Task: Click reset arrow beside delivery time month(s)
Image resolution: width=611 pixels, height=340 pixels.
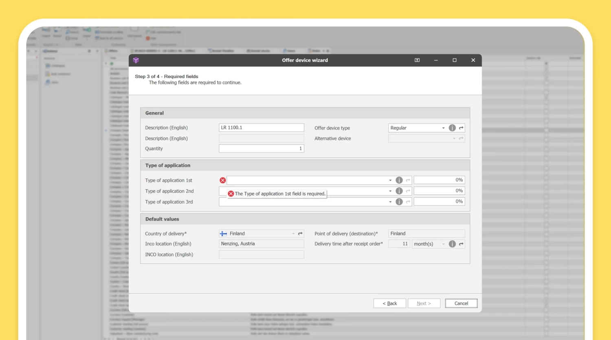Action: pos(461,244)
